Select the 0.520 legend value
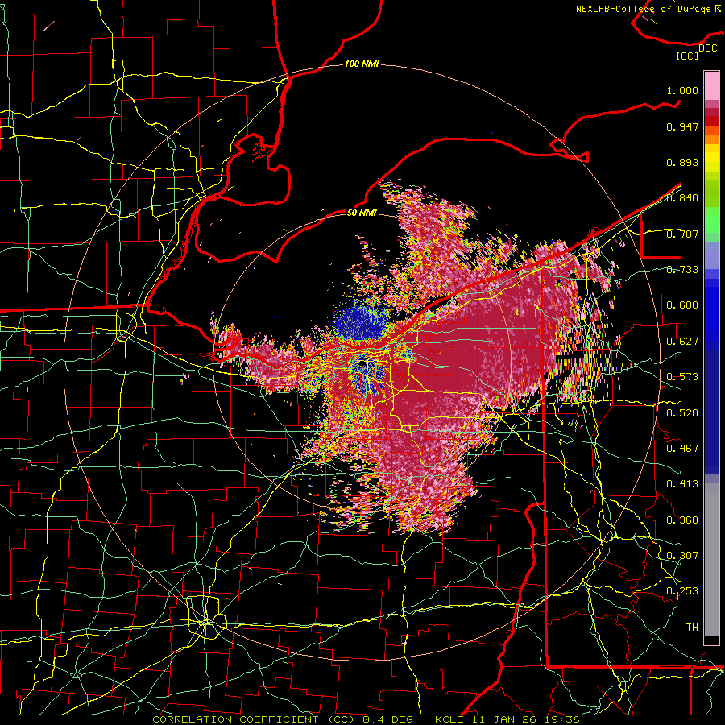This screenshot has height=725, width=725. pyautogui.click(x=682, y=412)
